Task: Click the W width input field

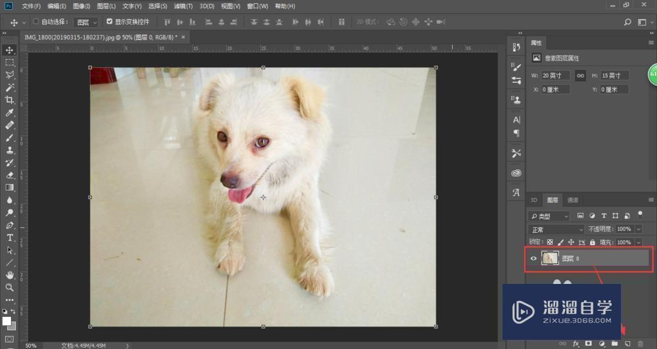Action: [x=555, y=76]
